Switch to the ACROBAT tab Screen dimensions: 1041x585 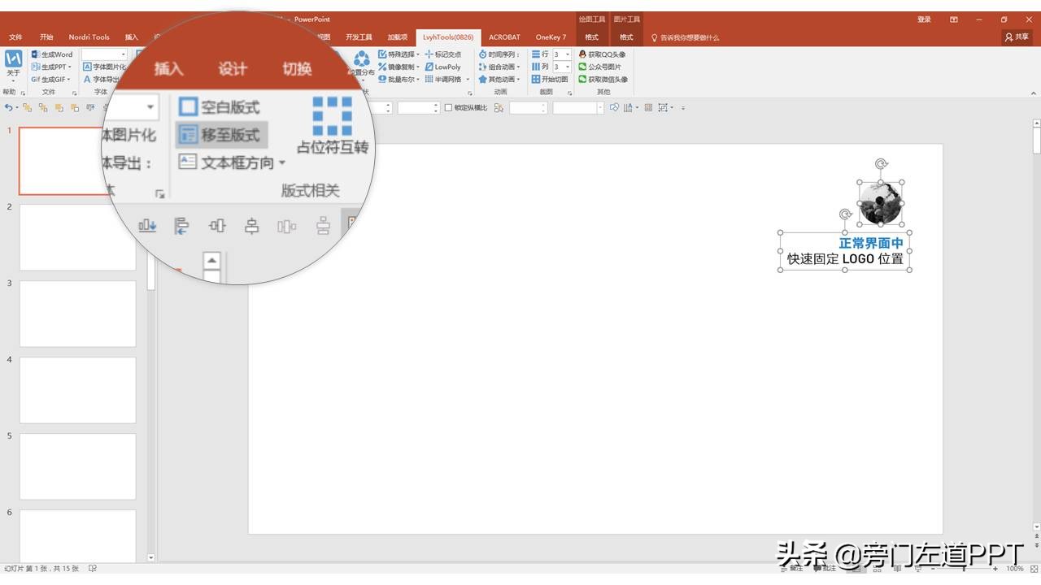[504, 37]
